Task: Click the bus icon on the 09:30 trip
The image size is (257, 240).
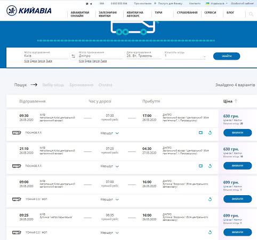Action: tap(17, 133)
